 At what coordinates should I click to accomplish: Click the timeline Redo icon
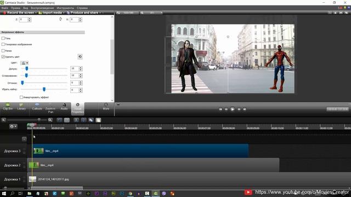[67, 120]
